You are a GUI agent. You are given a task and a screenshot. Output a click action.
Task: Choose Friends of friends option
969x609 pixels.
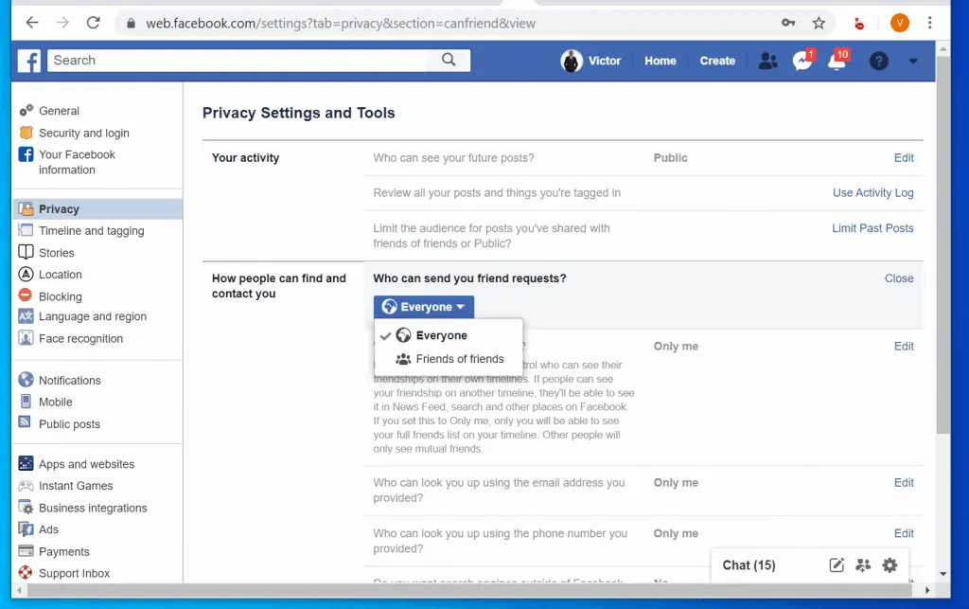tap(449, 359)
